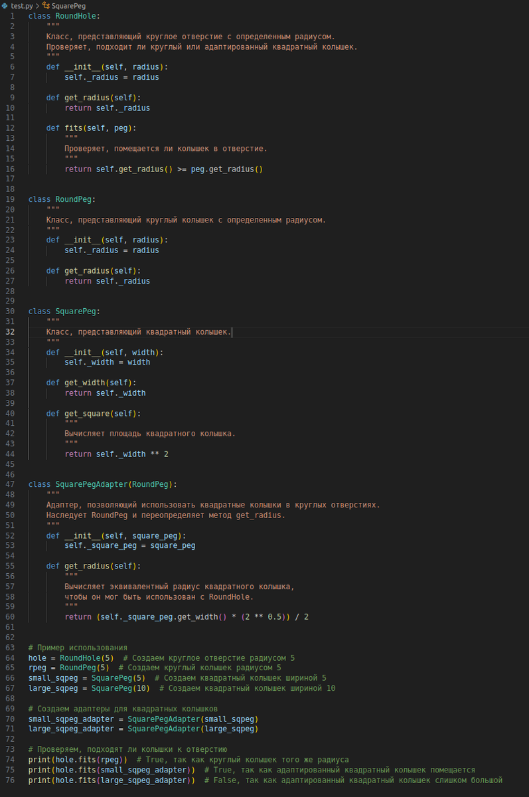529x797 pixels.
Task: Click "small_sqpeg" variable on line 66
Action: point(53,678)
